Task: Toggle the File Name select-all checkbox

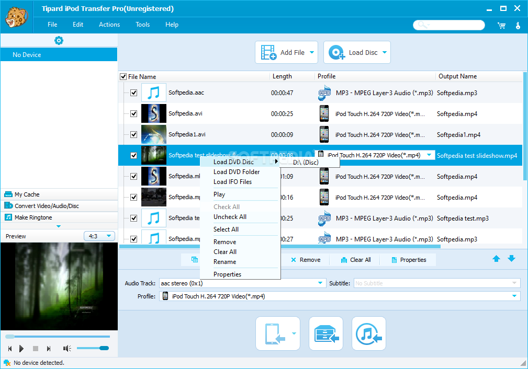Action: coord(123,77)
